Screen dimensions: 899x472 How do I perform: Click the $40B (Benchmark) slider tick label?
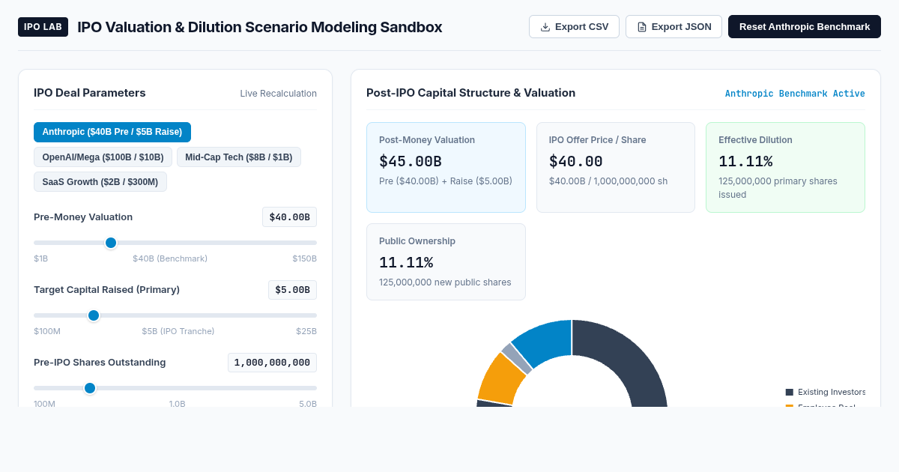pos(170,258)
